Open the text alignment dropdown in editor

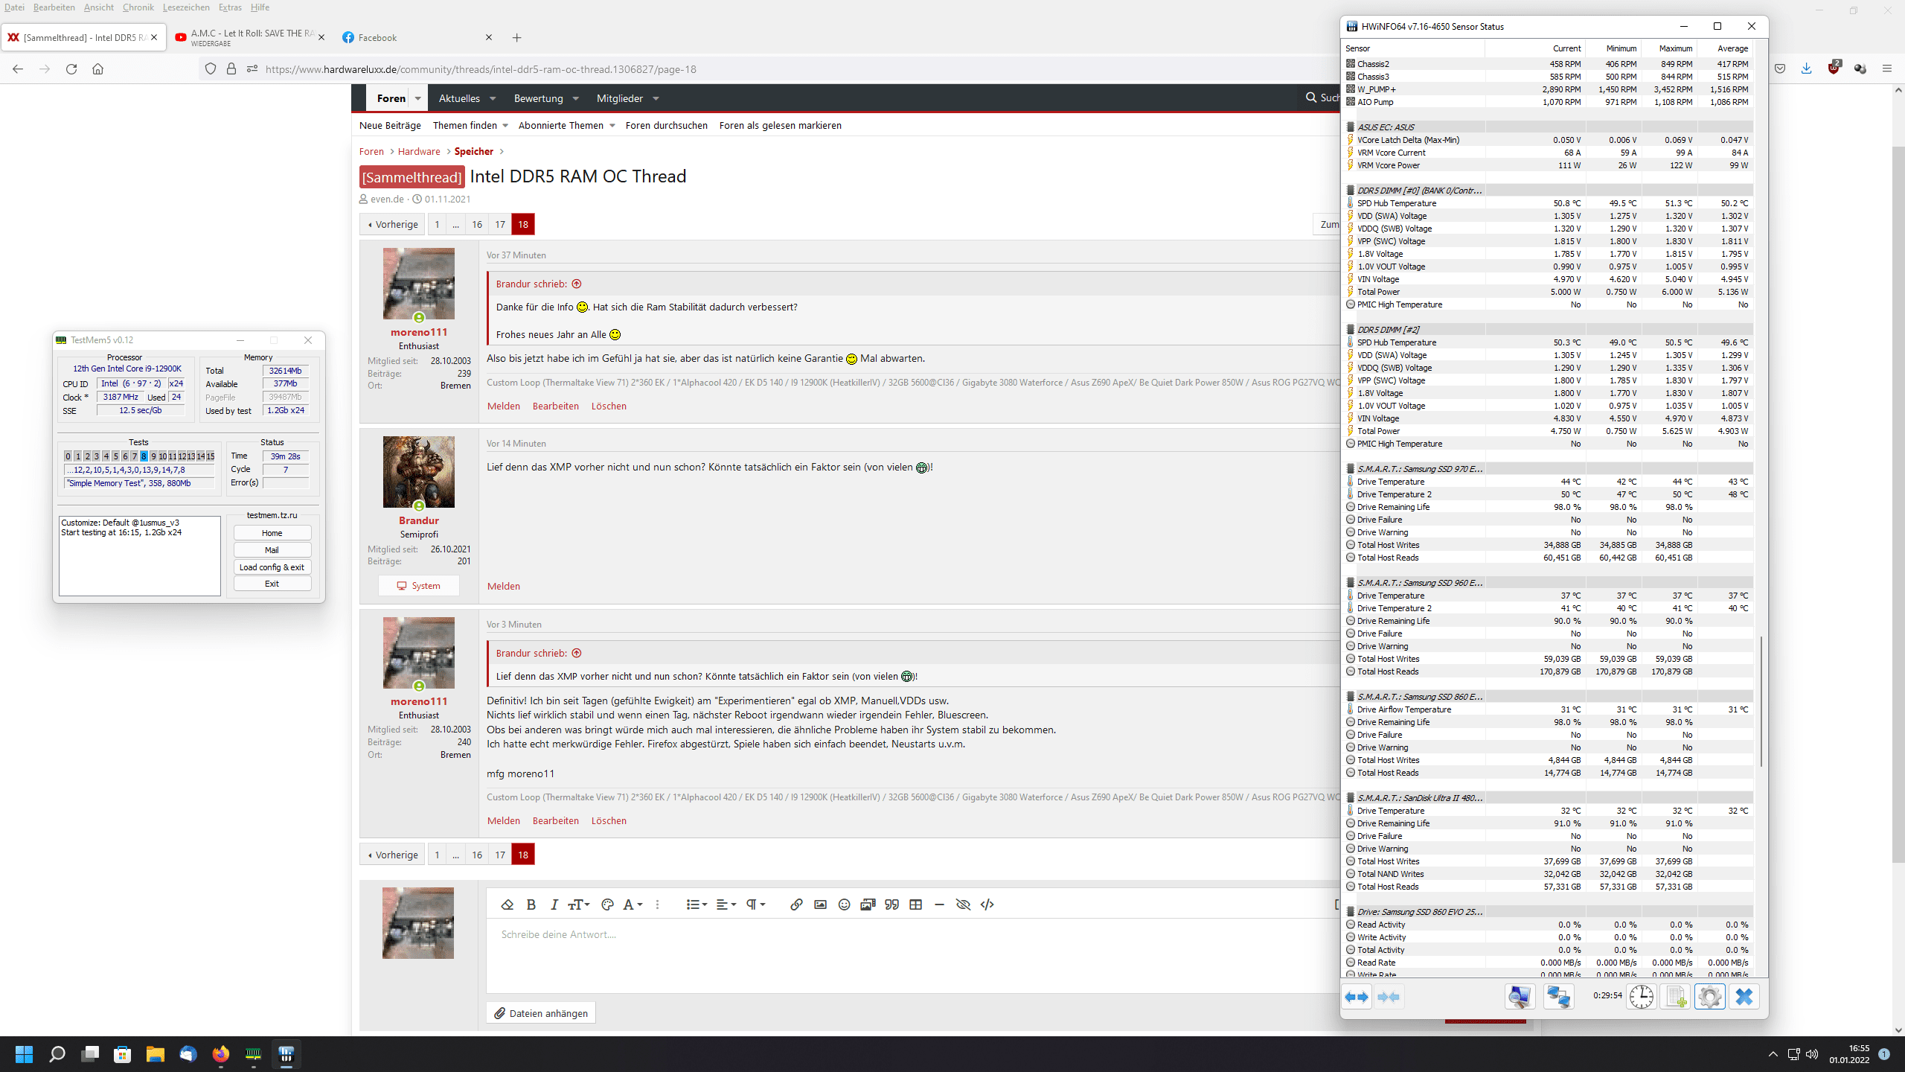(x=726, y=904)
